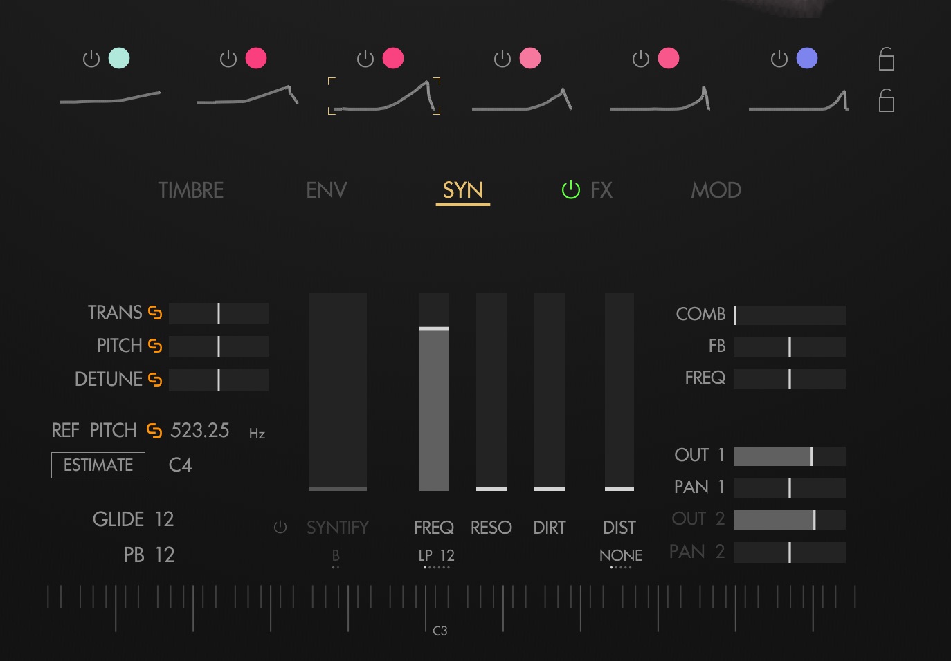Screen dimensions: 951x661
Task: Click the DETUNE link icon
Action: coord(155,380)
